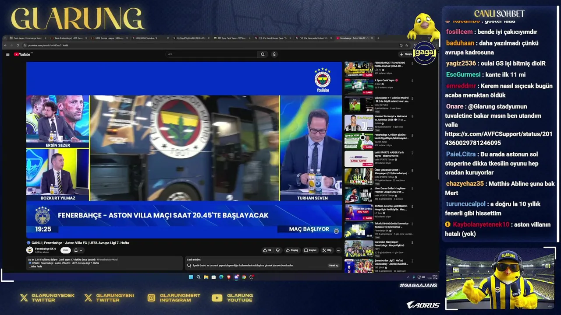Open options for 'beIN SPORTS HABER' video
Viewport: 561px width, 315px height.
[412, 153]
